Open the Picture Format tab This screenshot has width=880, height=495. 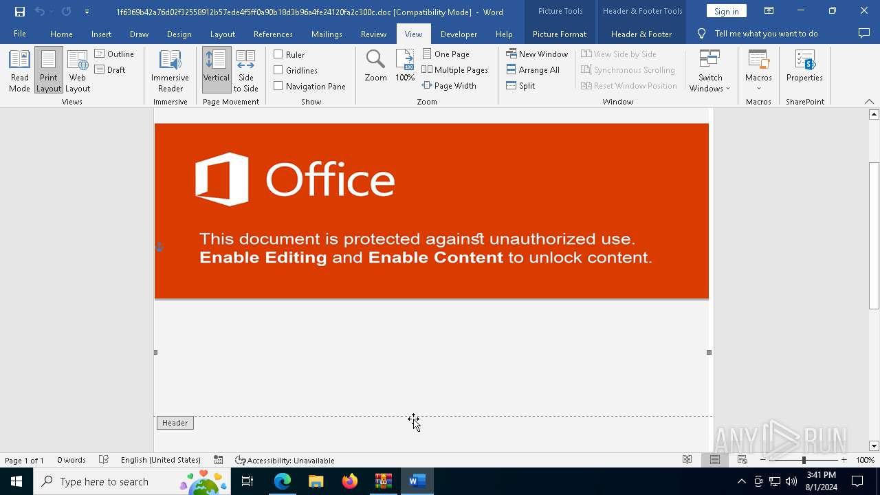pos(560,34)
